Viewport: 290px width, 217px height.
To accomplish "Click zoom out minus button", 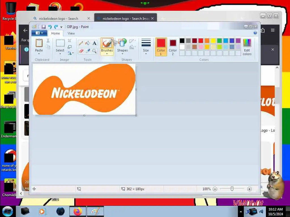I will click(215, 189).
